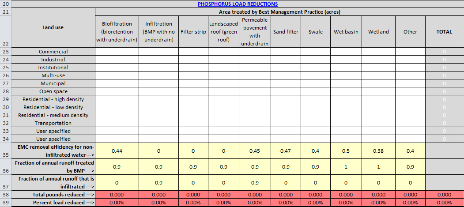
Task: Click the Sand filter EMC value 0.47
Action: click(286, 151)
